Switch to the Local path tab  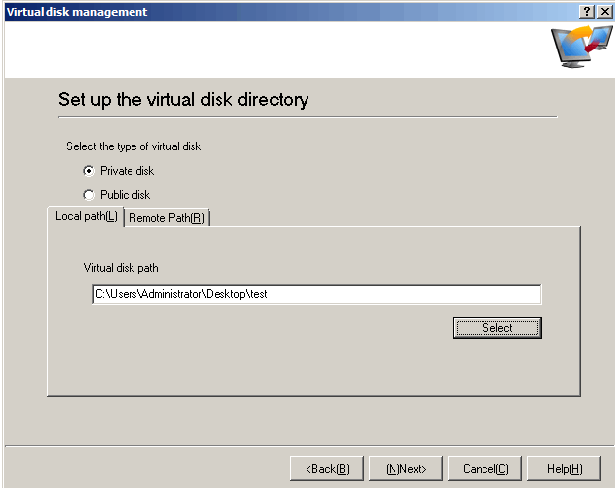(86, 217)
